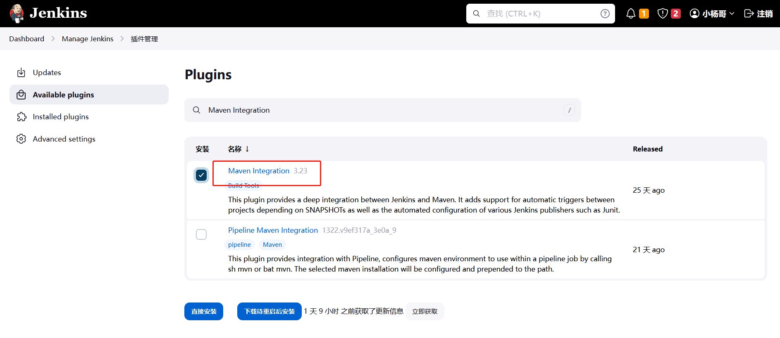Expand chevron after Dashboard breadcrumb
Screen dimensions: 780x338
53,39
